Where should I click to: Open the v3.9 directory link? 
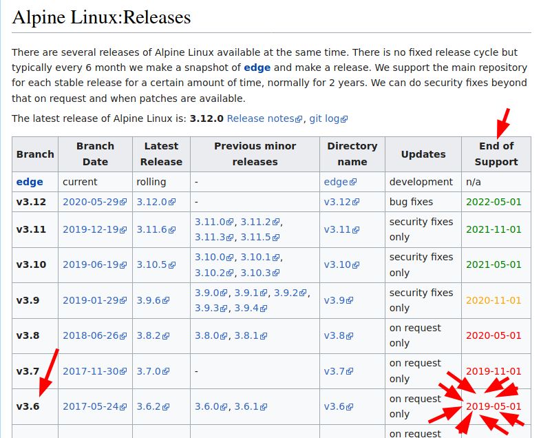coord(338,300)
